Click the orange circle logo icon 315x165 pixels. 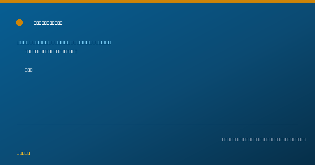pyautogui.click(x=19, y=23)
